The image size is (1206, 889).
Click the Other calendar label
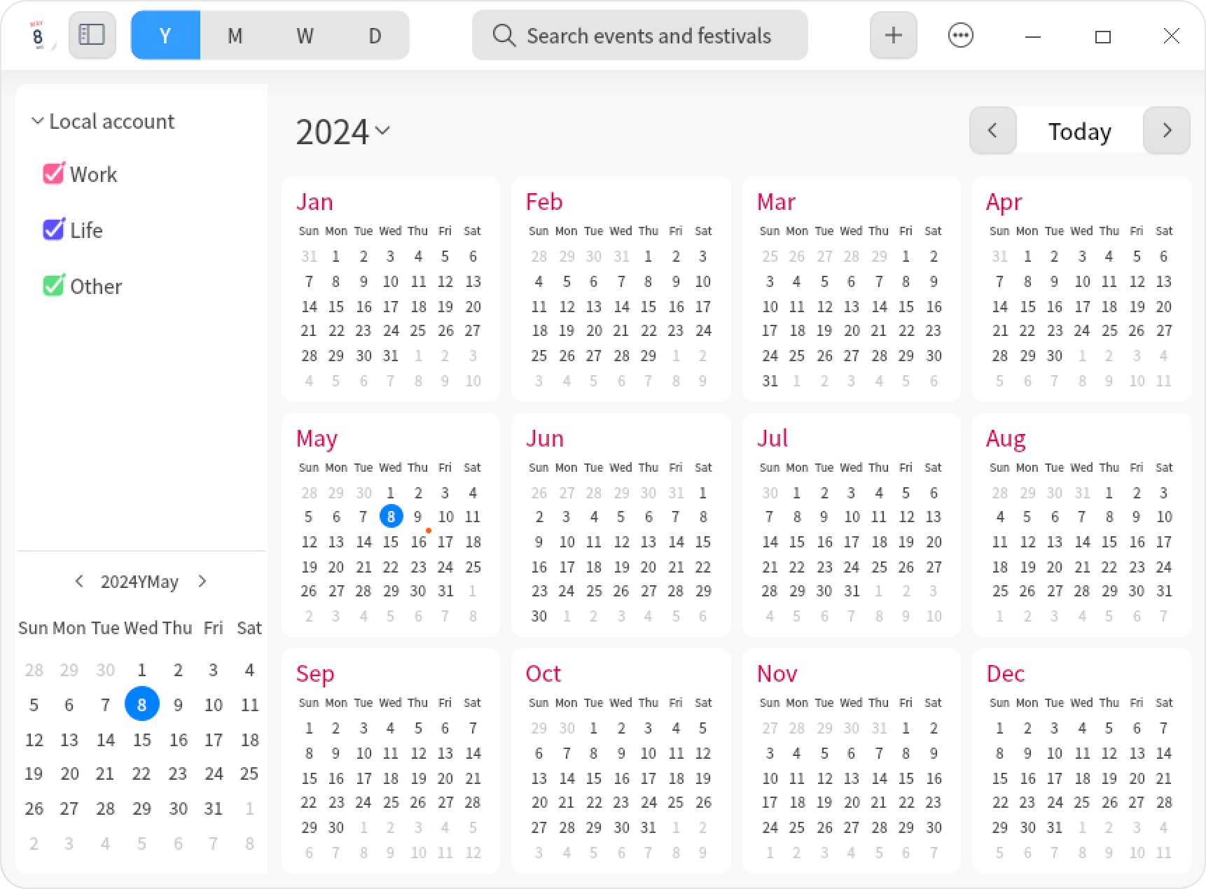tap(96, 286)
